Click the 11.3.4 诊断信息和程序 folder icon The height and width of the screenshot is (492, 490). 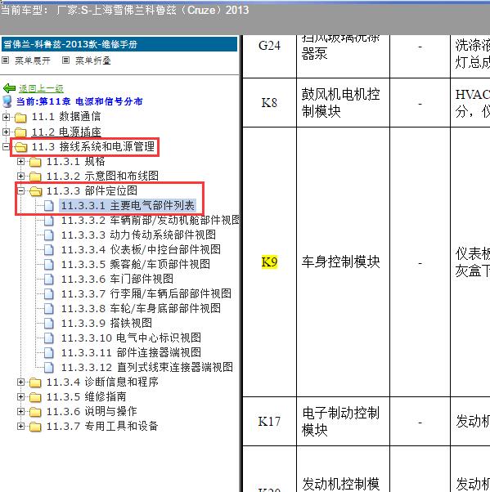pyautogui.click(x=35, y=382)
